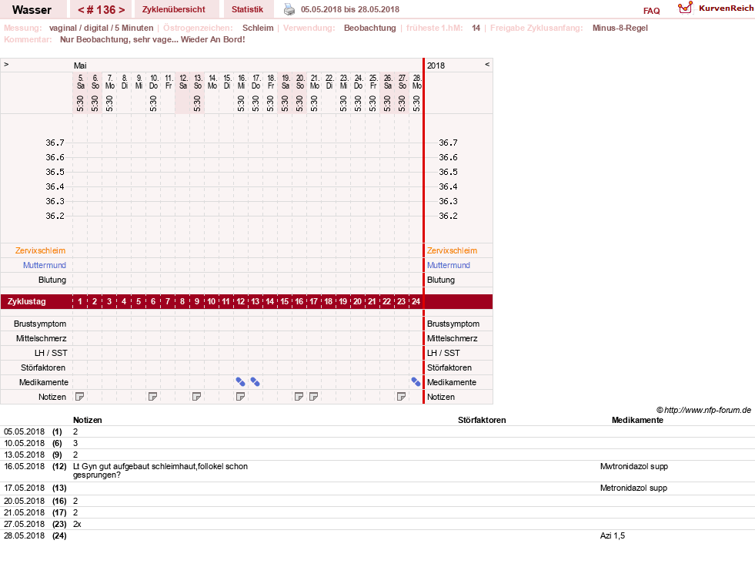The height and width of the screenshot is (584, 755).
Task: Click the 16. Mi date column header
Action: tap(242, 82)
